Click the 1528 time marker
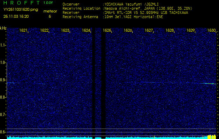Image resolution: width=219 pixels, height=139 pixels. 170,30
